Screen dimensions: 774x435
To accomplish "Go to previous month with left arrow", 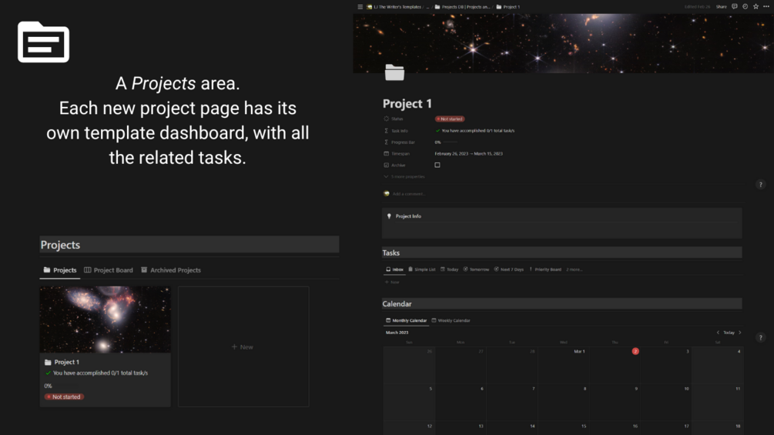I will 718,333.
